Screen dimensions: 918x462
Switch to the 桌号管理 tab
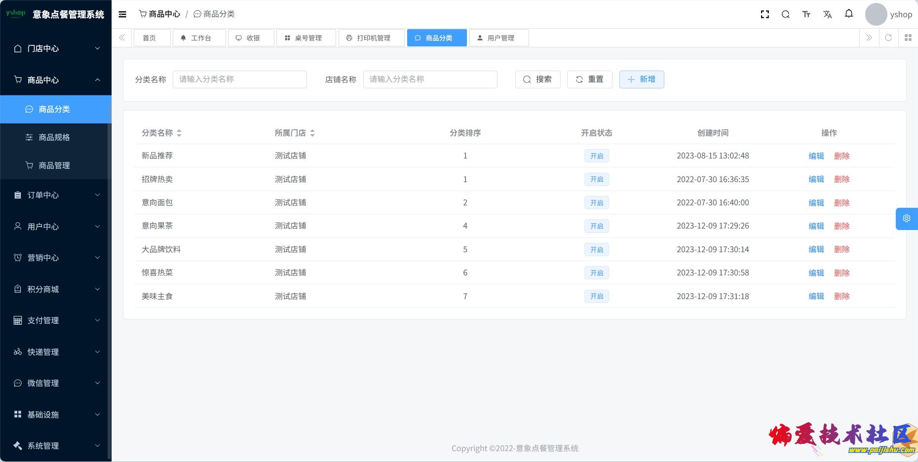[x=306, y=38]
